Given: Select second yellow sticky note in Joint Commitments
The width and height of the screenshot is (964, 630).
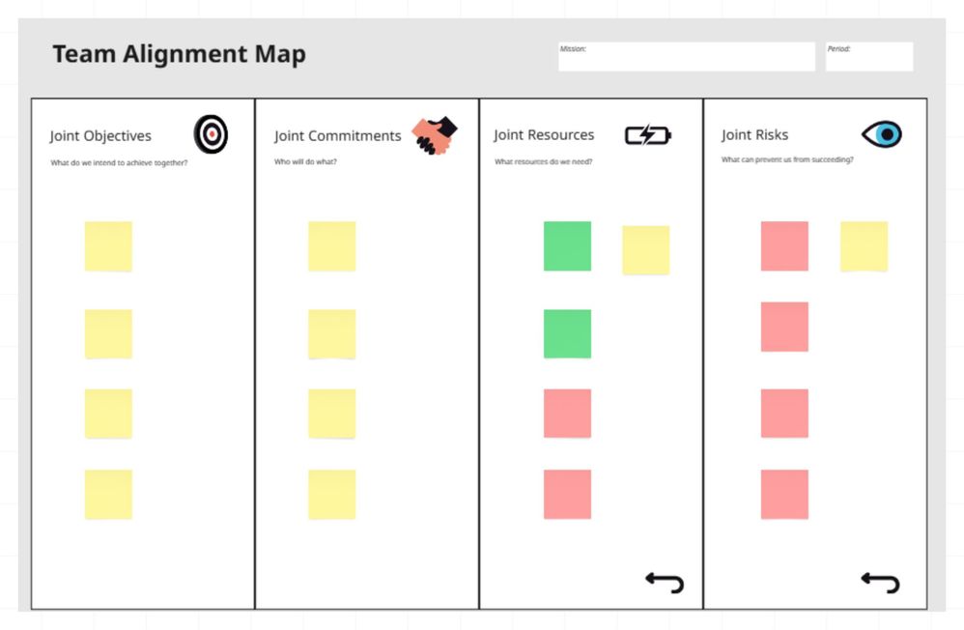Looking at the screenshot, I should pos(332,334).
